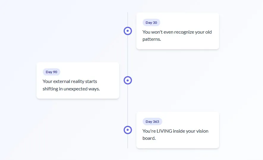Click the word 'shifting' in Day 90 card
This screenshot has height=160, width=263.
point(51,89)
